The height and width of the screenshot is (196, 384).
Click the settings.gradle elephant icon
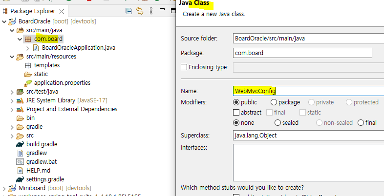coord(20,179)
